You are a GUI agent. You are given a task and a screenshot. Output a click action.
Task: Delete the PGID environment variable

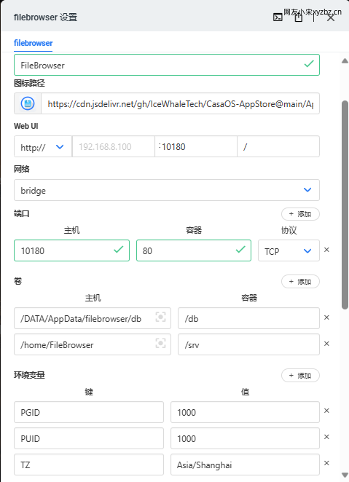click(326, 411)
